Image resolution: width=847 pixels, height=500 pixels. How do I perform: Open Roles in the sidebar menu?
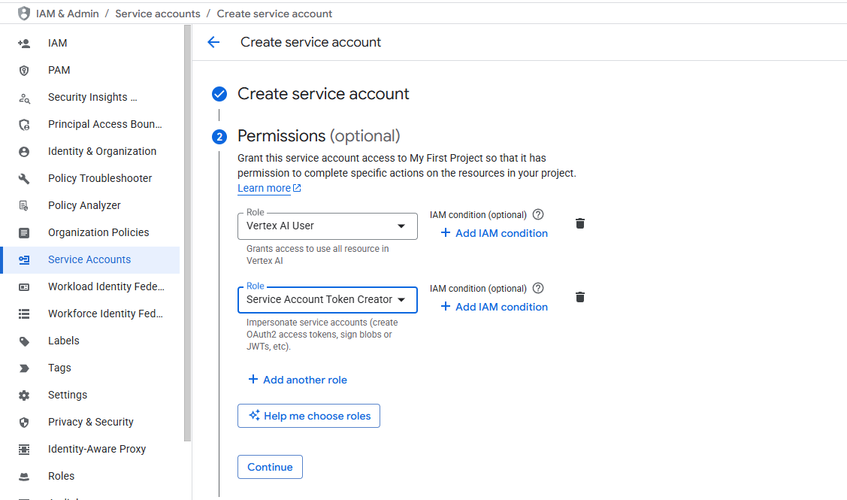[61, 476]
